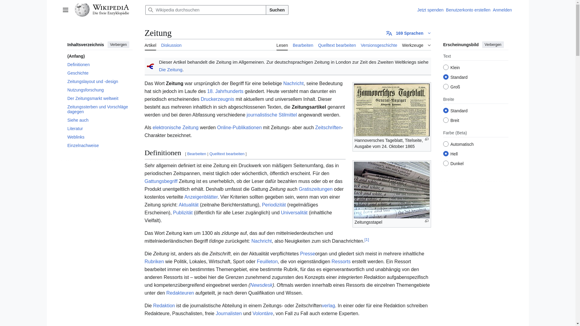Open journalistische Stilmittel link
Viewport: 580px width, 326px height.
point(272,115)
